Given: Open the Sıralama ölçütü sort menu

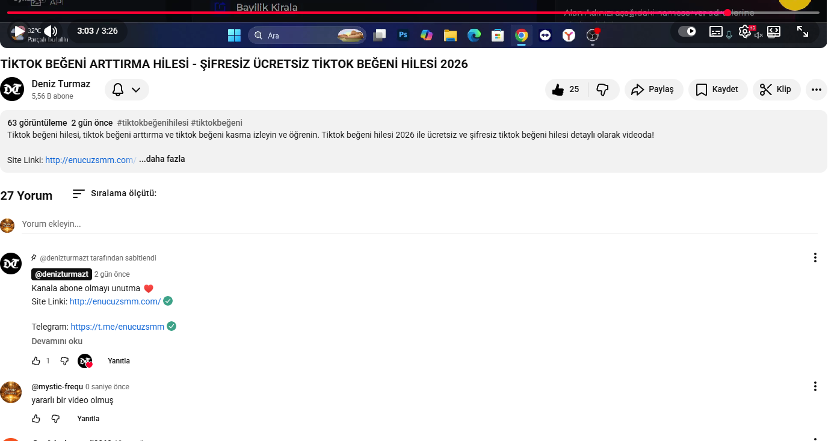Looking at the screenshot, I should pyautogui.click(x=114, y=194).
